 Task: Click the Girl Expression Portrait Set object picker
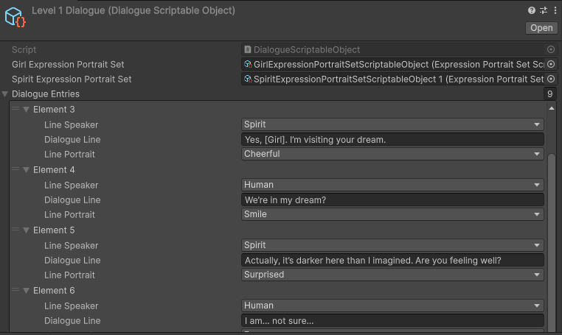click(550, 65)
